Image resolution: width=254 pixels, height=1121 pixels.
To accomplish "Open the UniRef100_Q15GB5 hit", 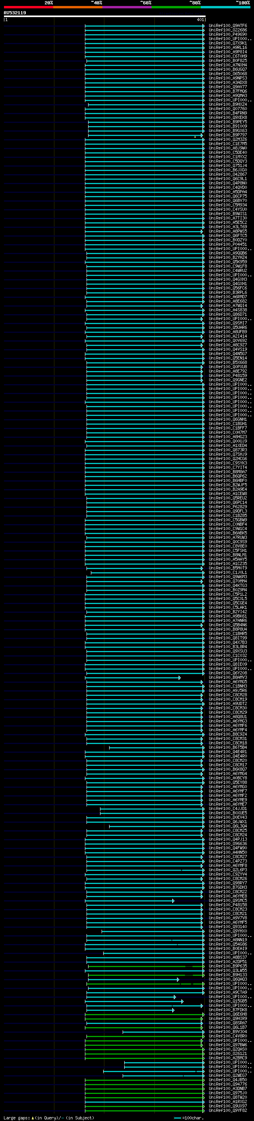I will click(x=227, y=1001).
